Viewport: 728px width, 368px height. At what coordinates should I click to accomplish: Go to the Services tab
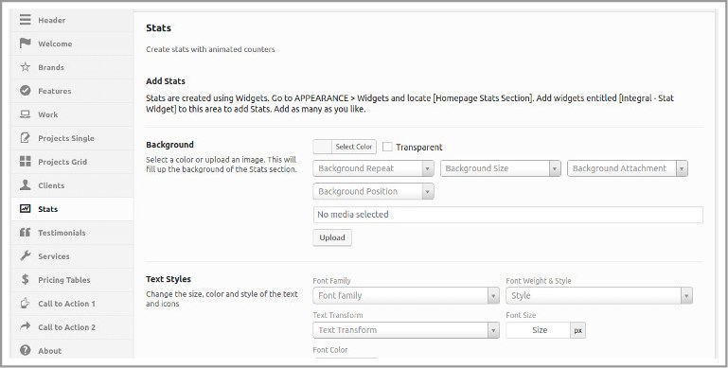click(72, 256)
